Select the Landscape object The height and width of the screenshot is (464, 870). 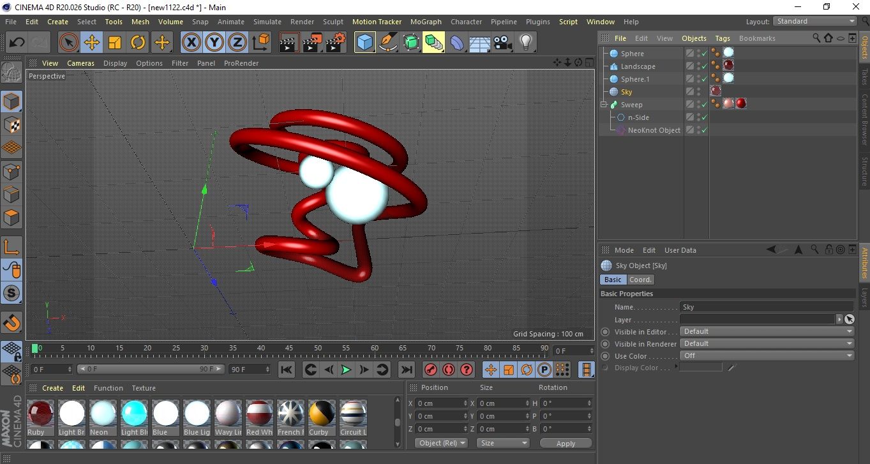click(x=638, y=66)
